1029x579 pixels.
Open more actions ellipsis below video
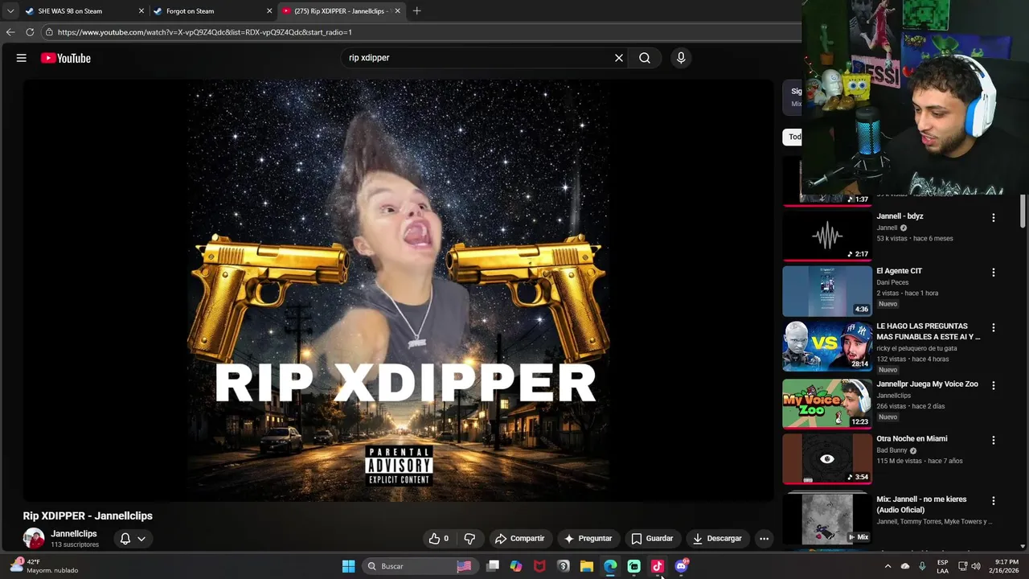tap(765, 539)
